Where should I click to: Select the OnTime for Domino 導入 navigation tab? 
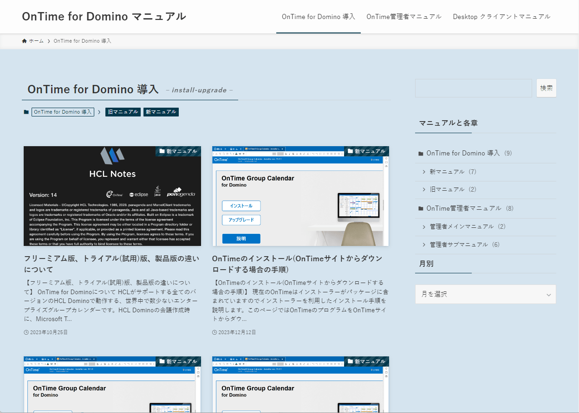318,16
